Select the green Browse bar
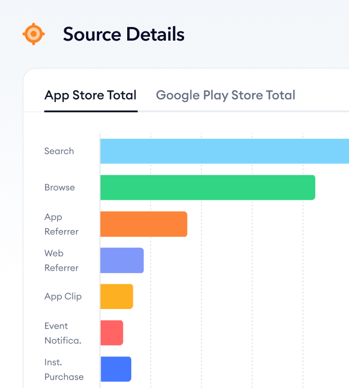 [208, 188]
